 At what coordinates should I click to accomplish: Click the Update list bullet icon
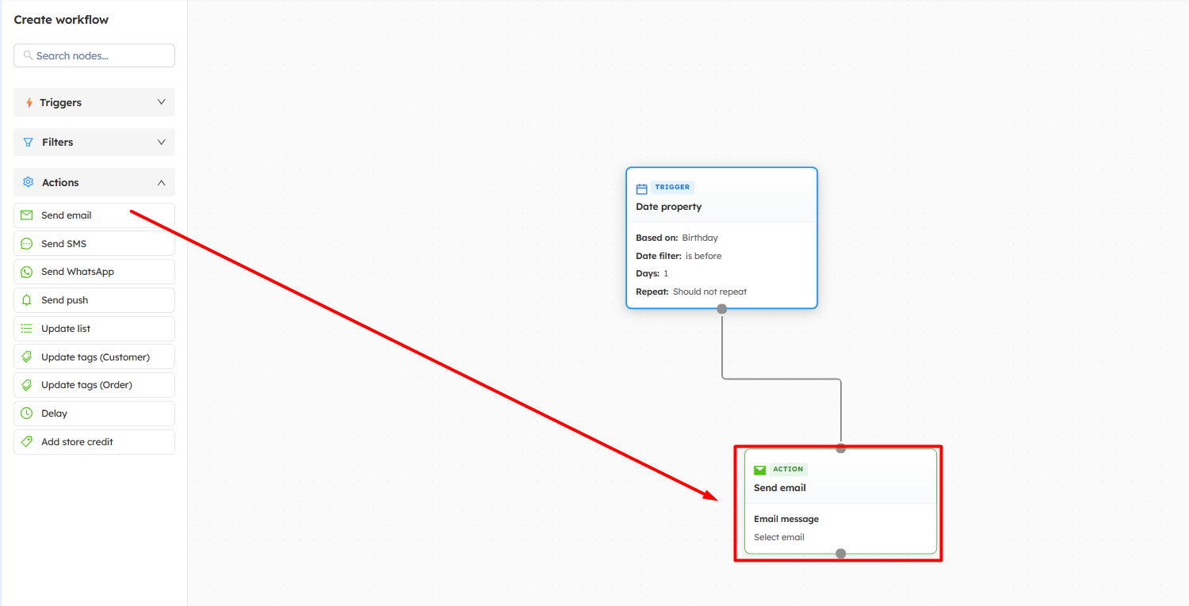[x=27, y=329]
